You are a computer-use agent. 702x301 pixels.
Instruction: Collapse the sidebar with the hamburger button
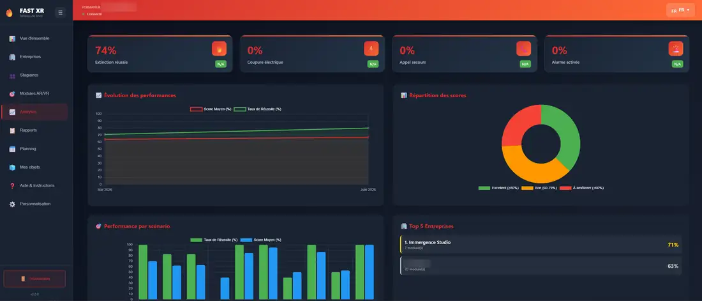[x=61, y=13]
